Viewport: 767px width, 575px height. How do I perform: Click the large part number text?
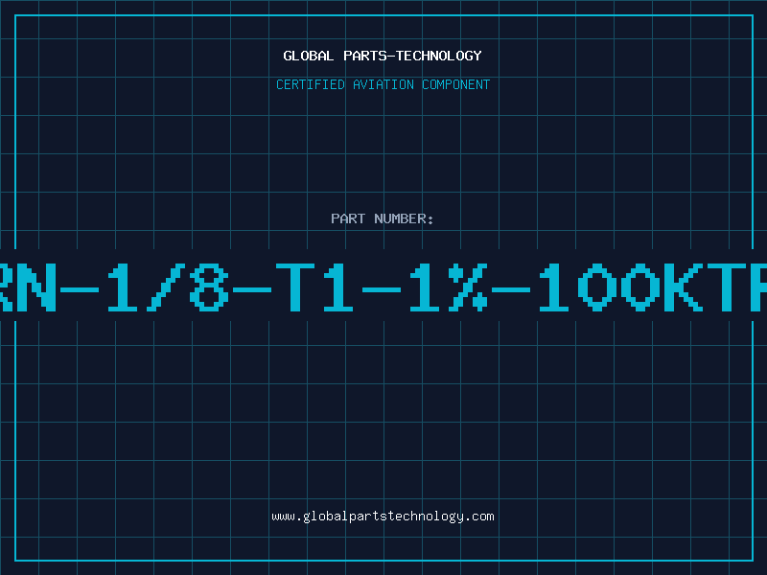point(383,287)
